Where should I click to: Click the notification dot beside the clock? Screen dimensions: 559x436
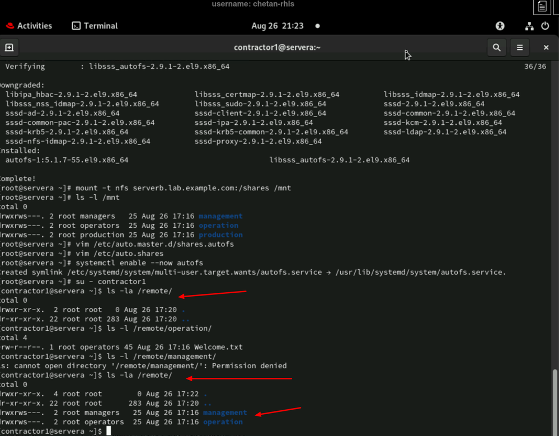pos(318,26)
